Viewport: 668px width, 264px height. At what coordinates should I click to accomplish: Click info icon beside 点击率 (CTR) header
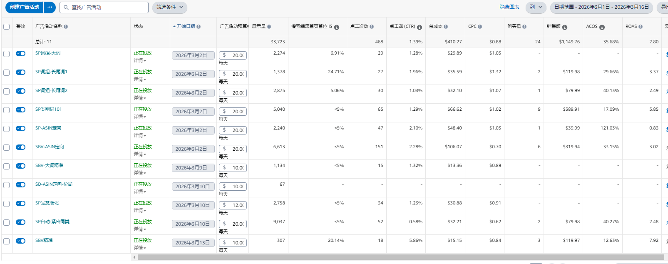click(420, 27)
